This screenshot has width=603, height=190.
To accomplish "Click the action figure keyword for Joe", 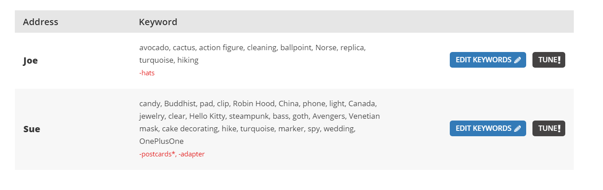I will (221, 47).
